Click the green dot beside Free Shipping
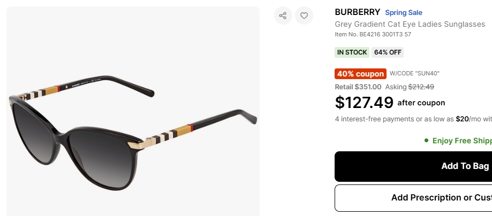Screen dimensions: 492x216 point(426,141)
